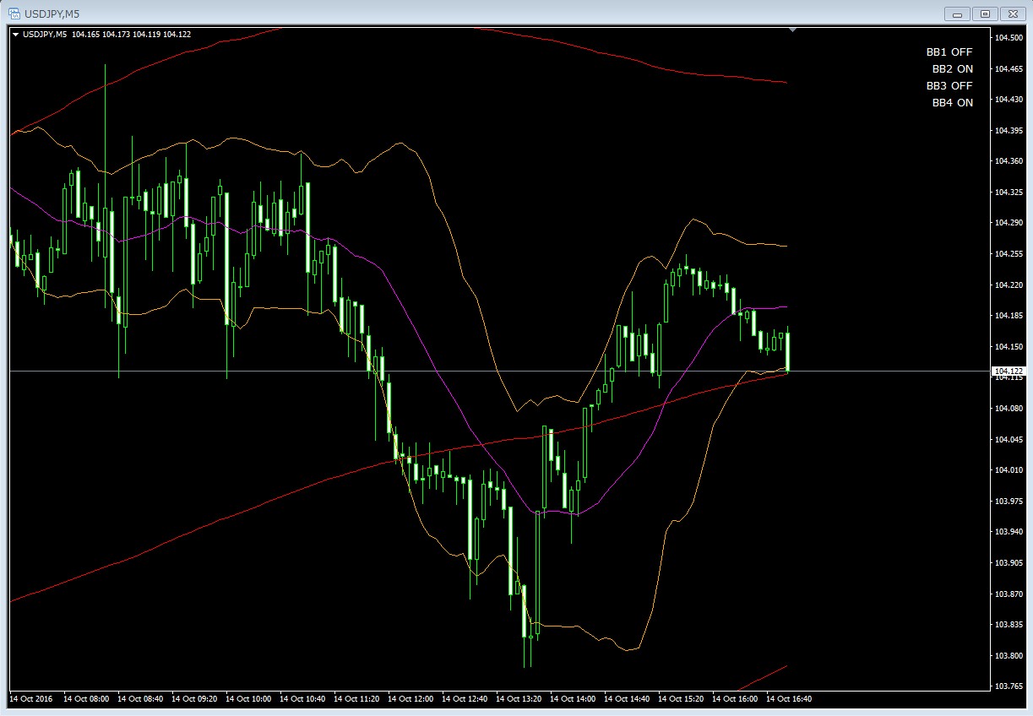1033x716 pixels.
Task: Click the OHLC values 104.165 104.173 104.119 104.122
Action: [x=131, y=35]
